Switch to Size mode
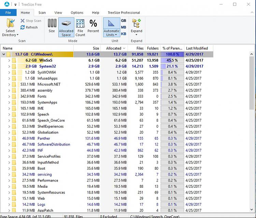The image size is (256, 218). [52, 26]
